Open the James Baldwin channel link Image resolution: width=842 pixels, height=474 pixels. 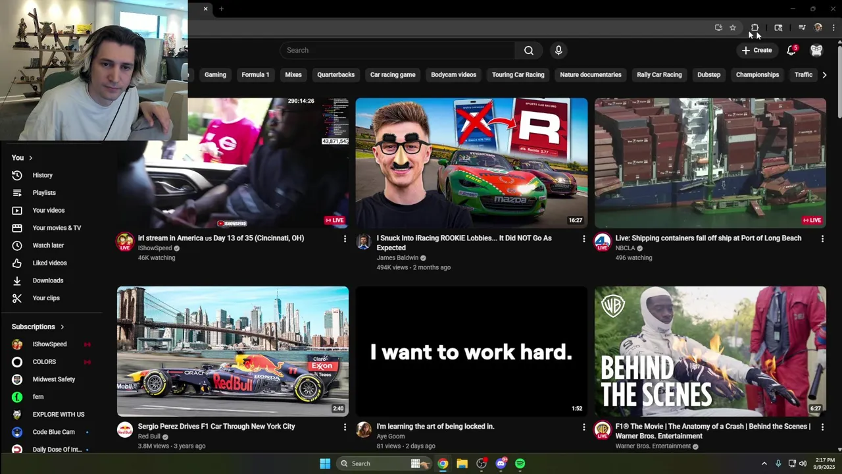[397, 258]
